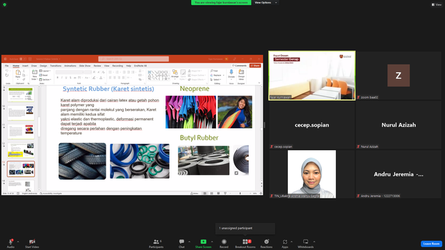Click the Reset slide button
Screen dimensions: 445x250
point(44,75)
